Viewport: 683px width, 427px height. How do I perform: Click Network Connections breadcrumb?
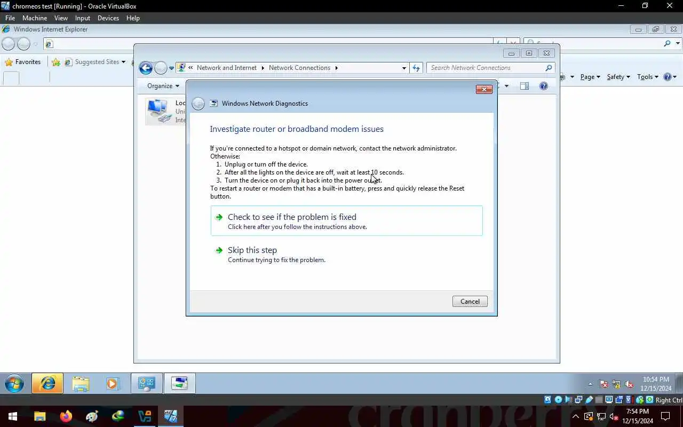[x=299, y=68]
